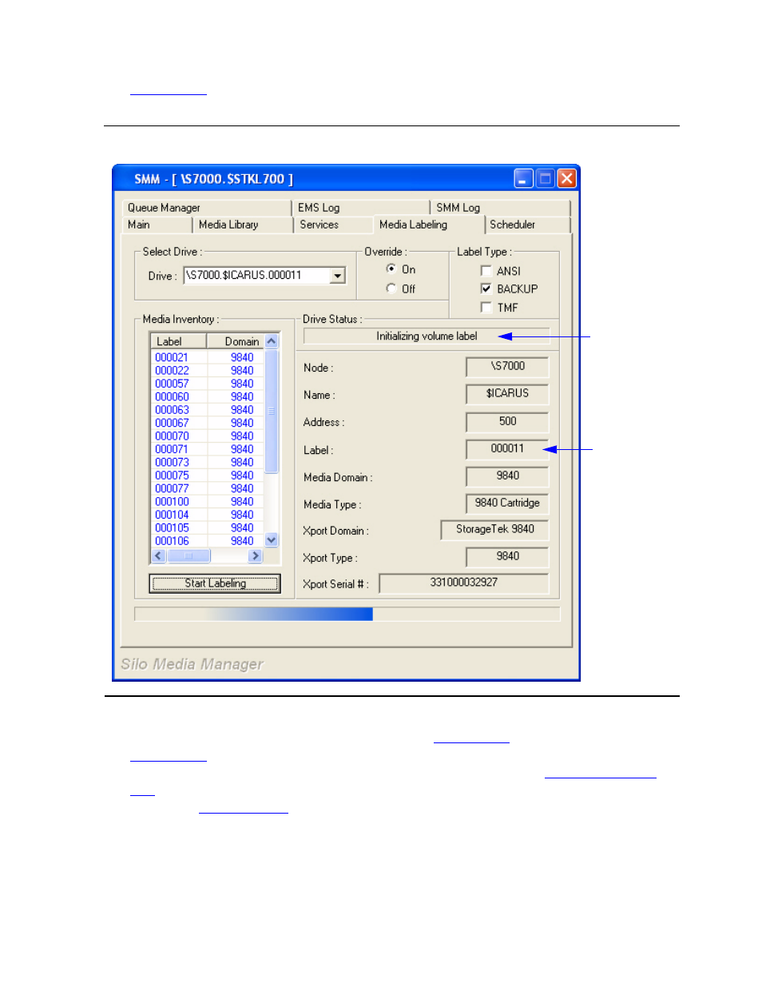Expand the Drive dropdown list
This screenshot has height=987, width=762.
[x=338, y=276]
